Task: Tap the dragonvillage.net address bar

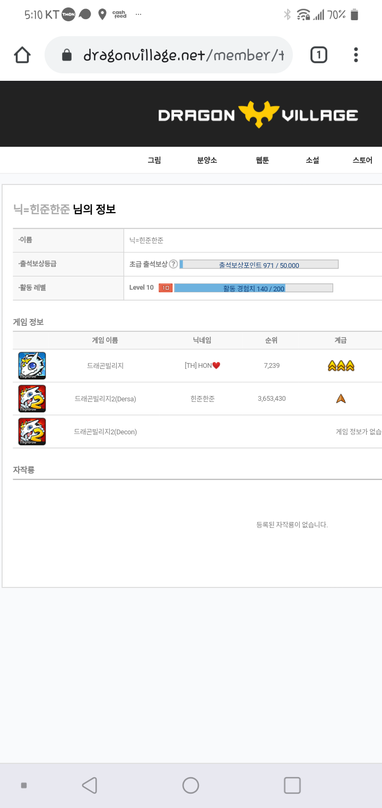Action: 183,55
